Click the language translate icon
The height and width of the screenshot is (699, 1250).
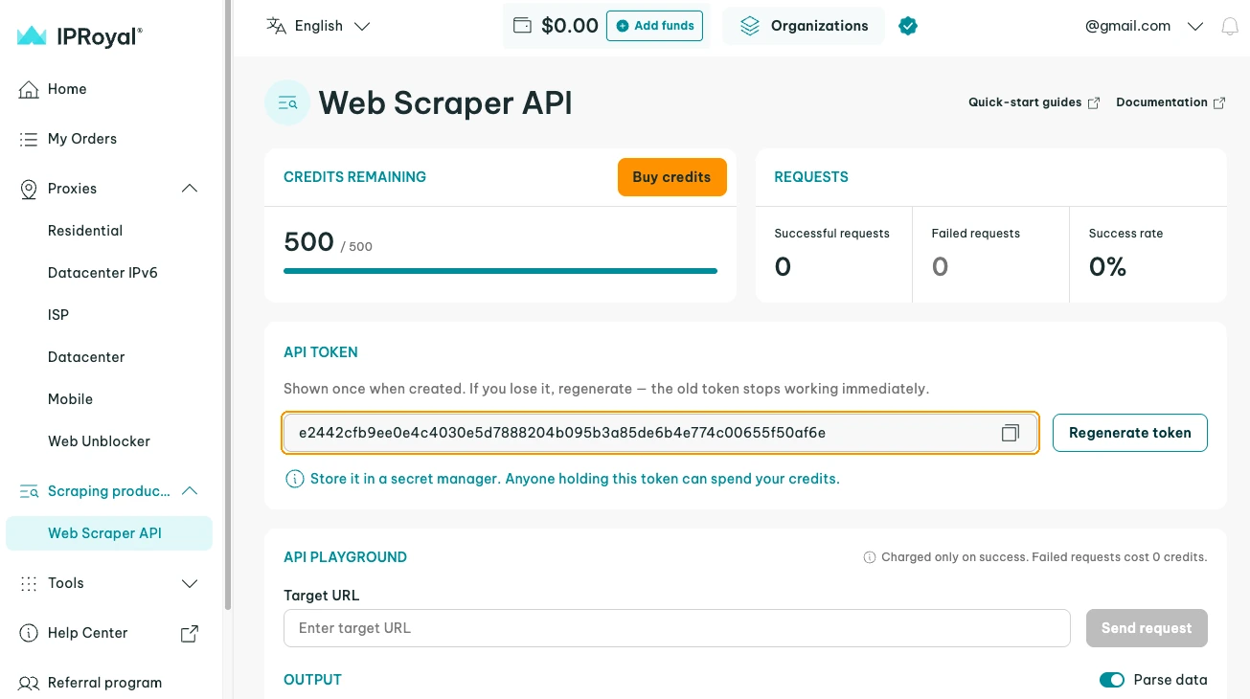click(x=276, y=26)
